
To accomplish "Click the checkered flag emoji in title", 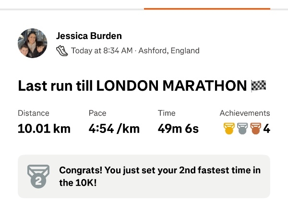I will (259, 86).
